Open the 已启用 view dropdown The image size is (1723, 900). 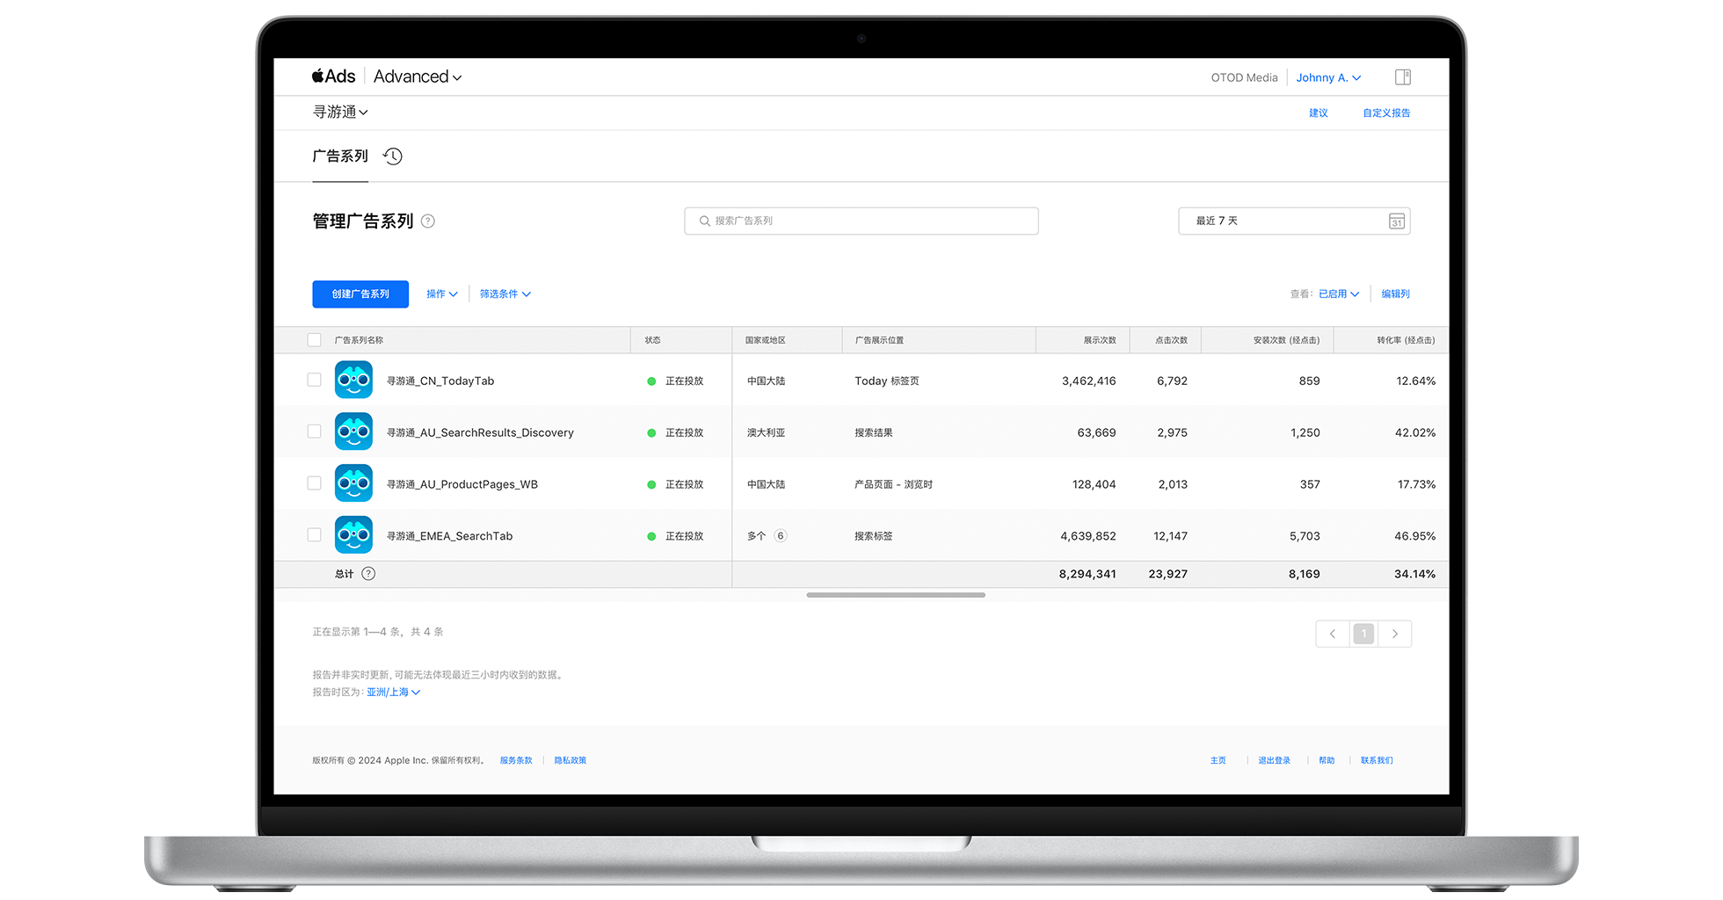pos(1339,294)
